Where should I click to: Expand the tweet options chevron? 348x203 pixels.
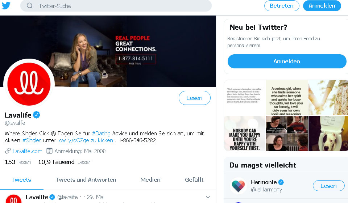pos(208,197)
